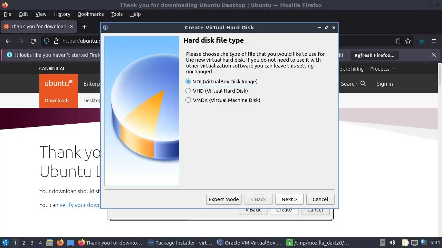Click the site security padlock icon
Viewport: 442px width, 248px height.
pyautogui.click(x=56, y=41)
